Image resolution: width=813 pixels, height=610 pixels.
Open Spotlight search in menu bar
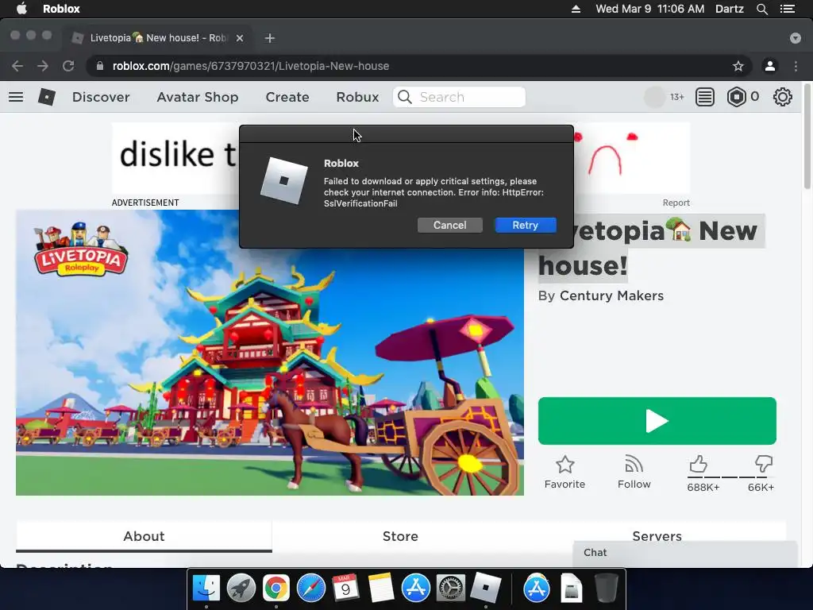coord(761,9)
